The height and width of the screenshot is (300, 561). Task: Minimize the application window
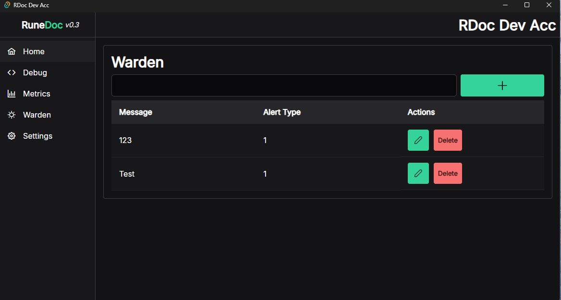505,5
